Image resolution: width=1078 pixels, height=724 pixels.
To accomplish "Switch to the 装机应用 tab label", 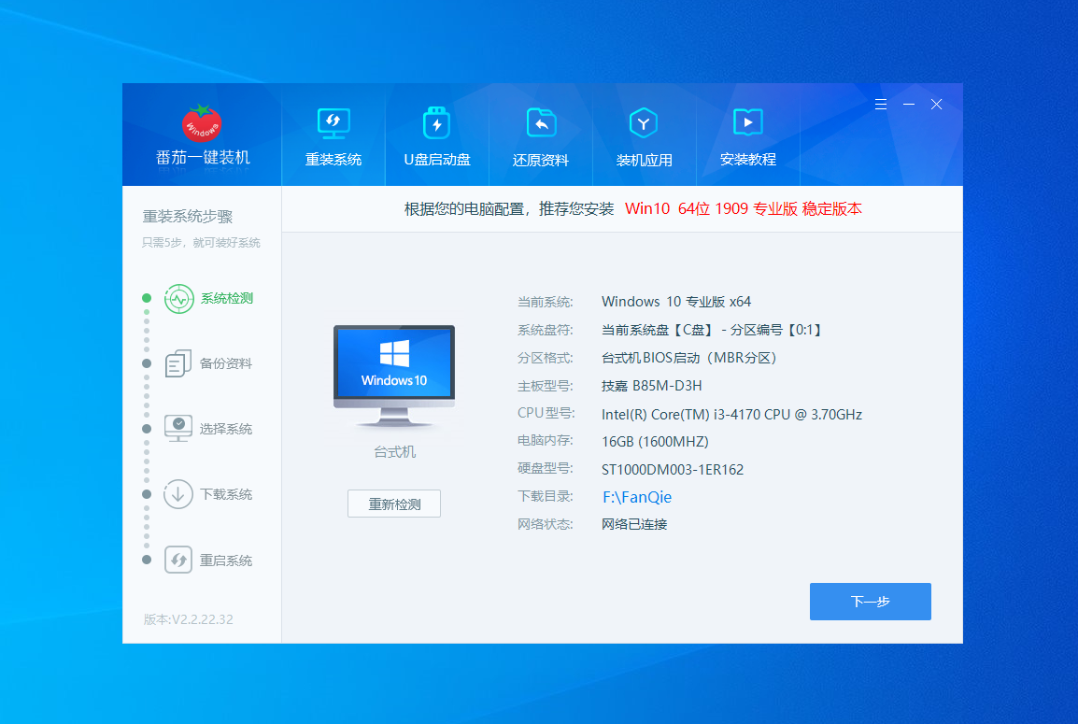I will 645,160.
